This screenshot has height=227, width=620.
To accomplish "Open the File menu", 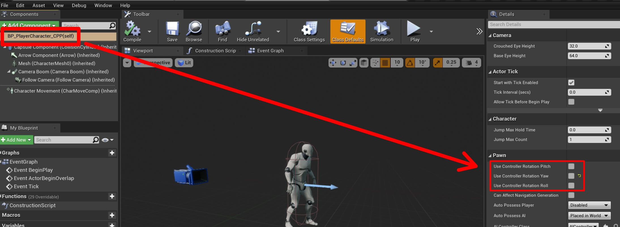I will (5, 5).
